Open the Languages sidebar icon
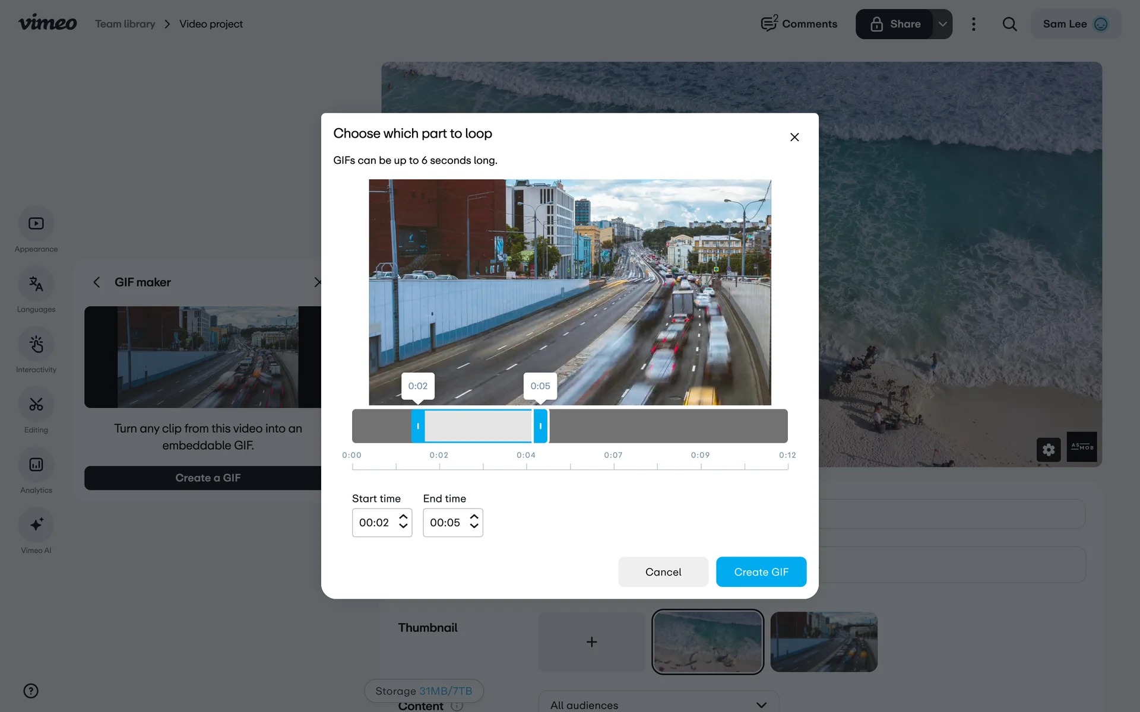The image size is (1140, 712). point(36,284)
